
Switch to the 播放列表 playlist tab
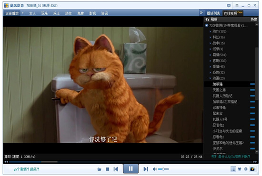pyautogui.click(x=213, y=13)
